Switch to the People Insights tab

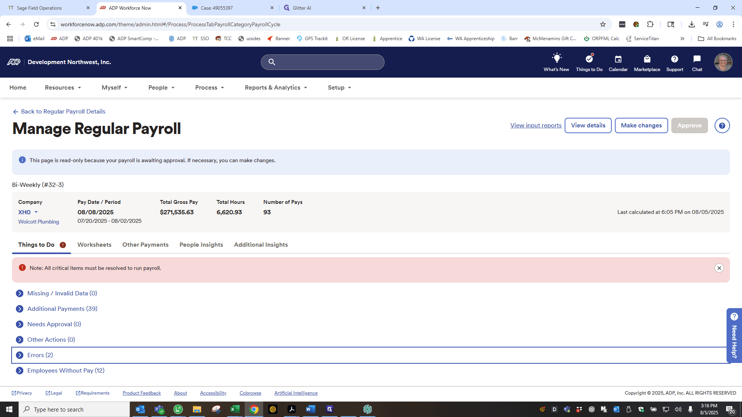point(201,245)
